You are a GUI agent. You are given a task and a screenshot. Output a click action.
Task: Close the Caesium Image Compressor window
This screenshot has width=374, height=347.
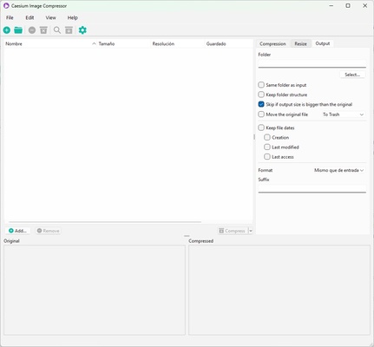pyautogui.click(x=365, y=6)
